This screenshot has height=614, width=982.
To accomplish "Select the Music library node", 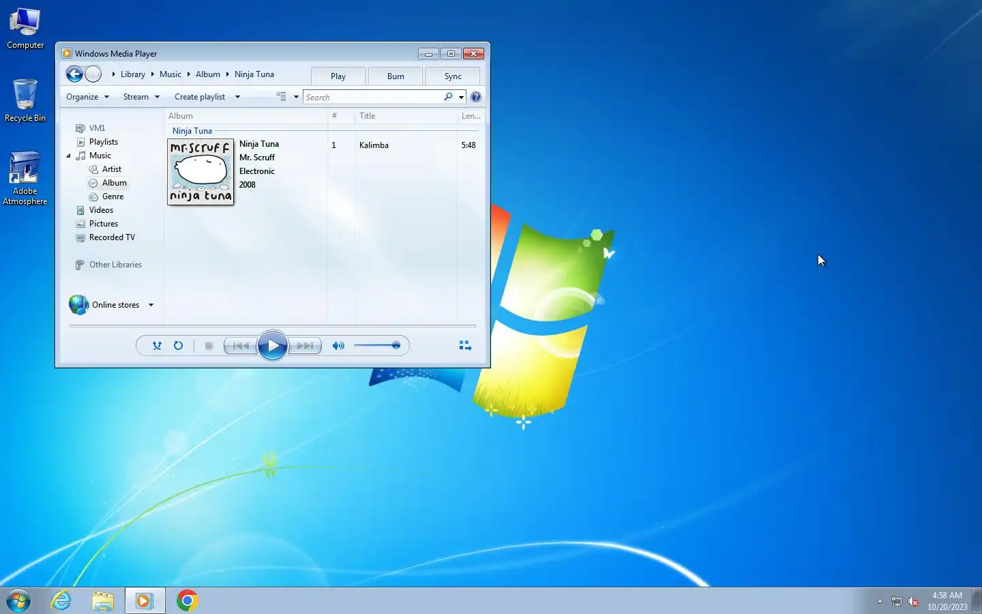I will point(100,156).
